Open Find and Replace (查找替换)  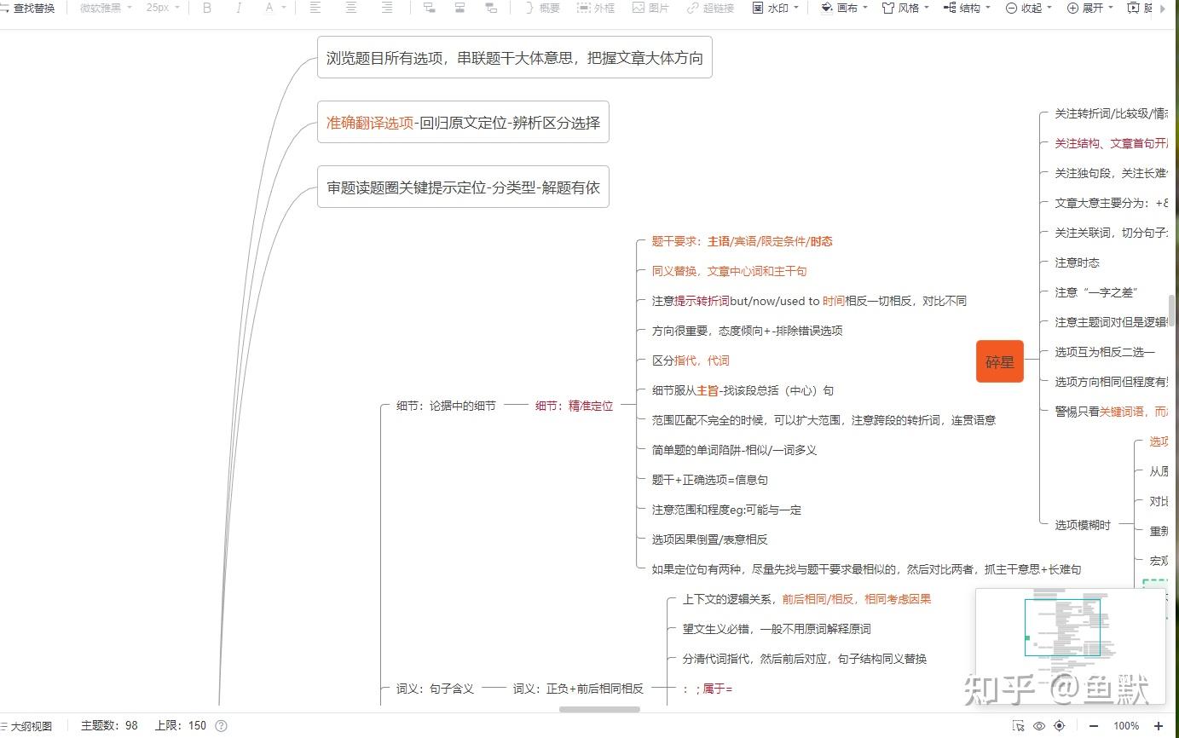click(27, 8)
